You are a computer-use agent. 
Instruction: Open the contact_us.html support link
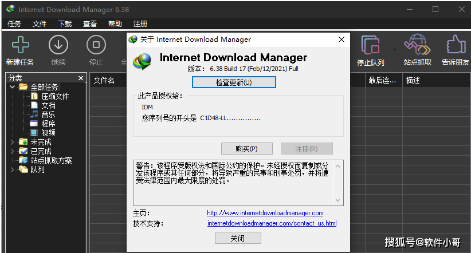click(x=272, y=223)
